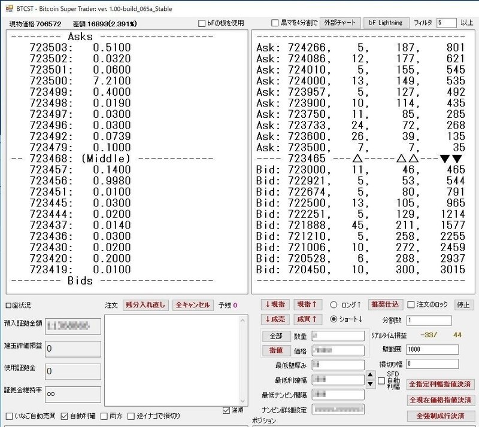Screen dimensions: 479x427
Task: Toggle the 自動利確 checkbox
Action: pyautogui.click(x=64, y=416)
